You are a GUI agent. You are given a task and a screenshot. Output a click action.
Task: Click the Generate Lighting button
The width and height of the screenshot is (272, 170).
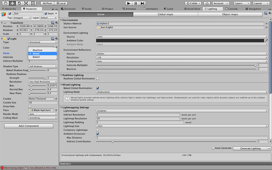(250, 148)
